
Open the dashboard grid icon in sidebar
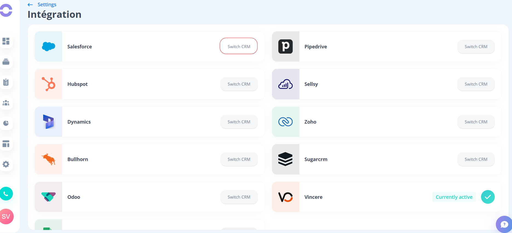click(x=6, y=41)
